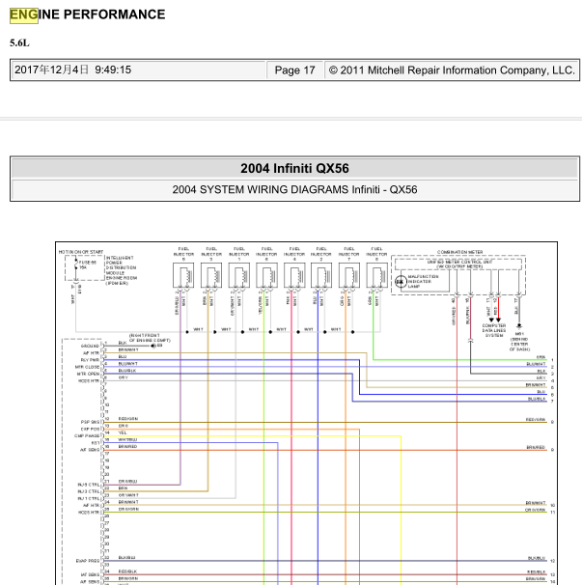582x585 pixels.
Task: Click the MTR OPEN pin label
Action: pyautogui.click(x=89, y=374)
